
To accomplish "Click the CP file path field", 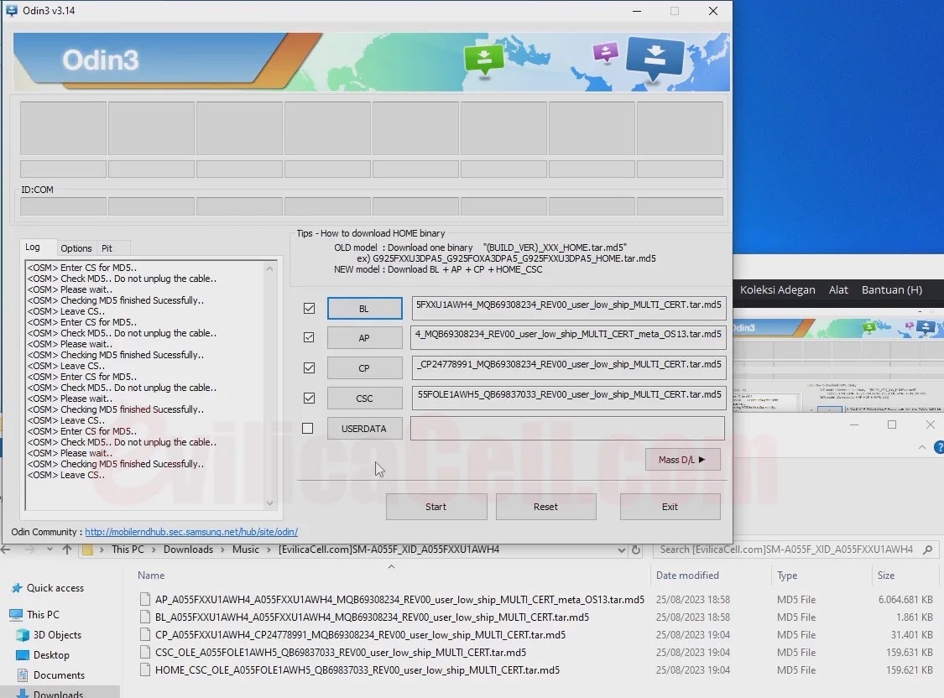I will (x=568, y=367).
